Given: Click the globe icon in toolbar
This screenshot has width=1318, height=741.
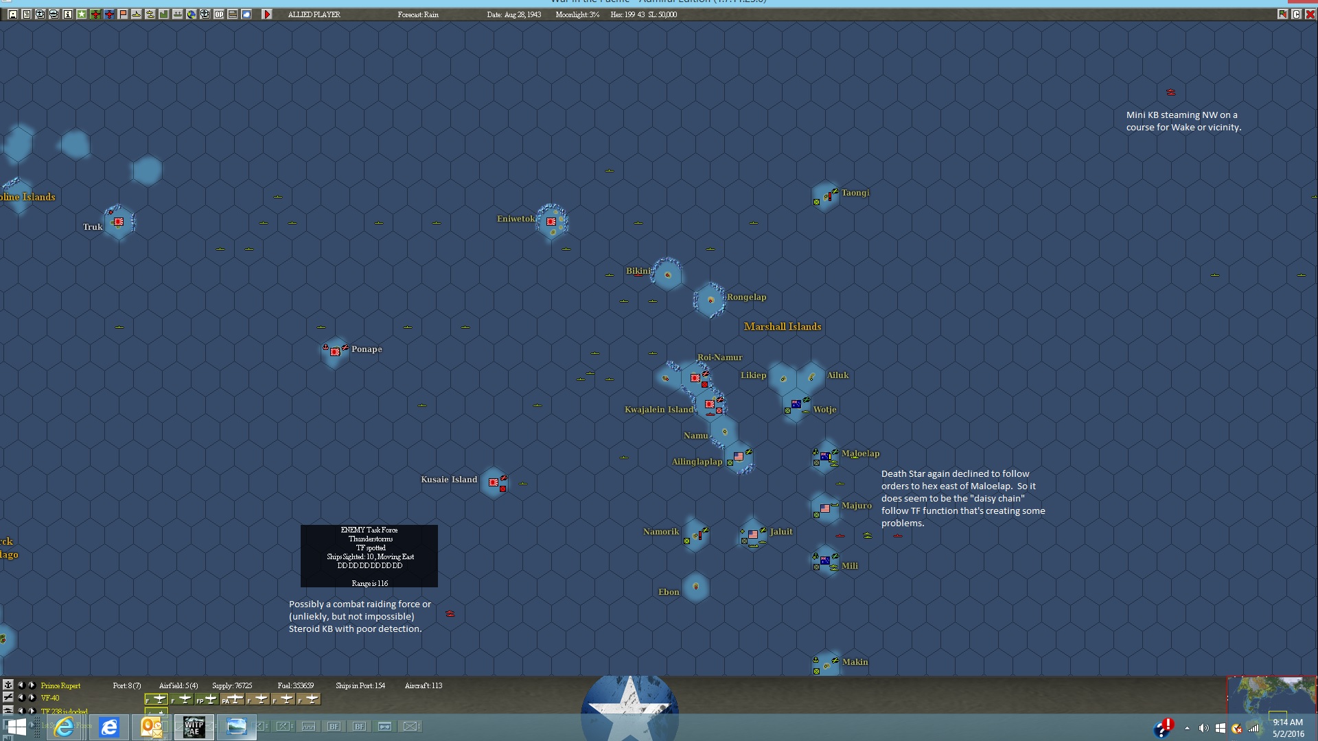Looking at the screenshot, I should (192, 14).
